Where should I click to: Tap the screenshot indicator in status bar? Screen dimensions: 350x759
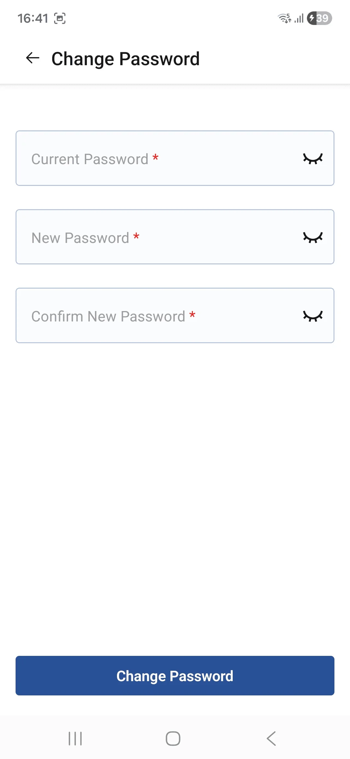[x=60, y=18]
